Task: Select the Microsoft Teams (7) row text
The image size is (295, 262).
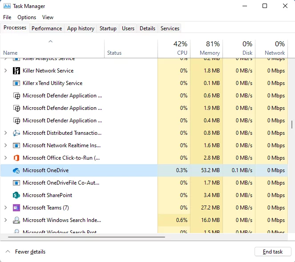Action: pyautogui.click(x=46, y=208)
